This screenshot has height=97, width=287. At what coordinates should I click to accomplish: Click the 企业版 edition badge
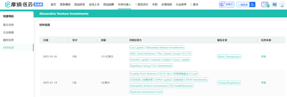pyautogui.click(x=38, y=4)
